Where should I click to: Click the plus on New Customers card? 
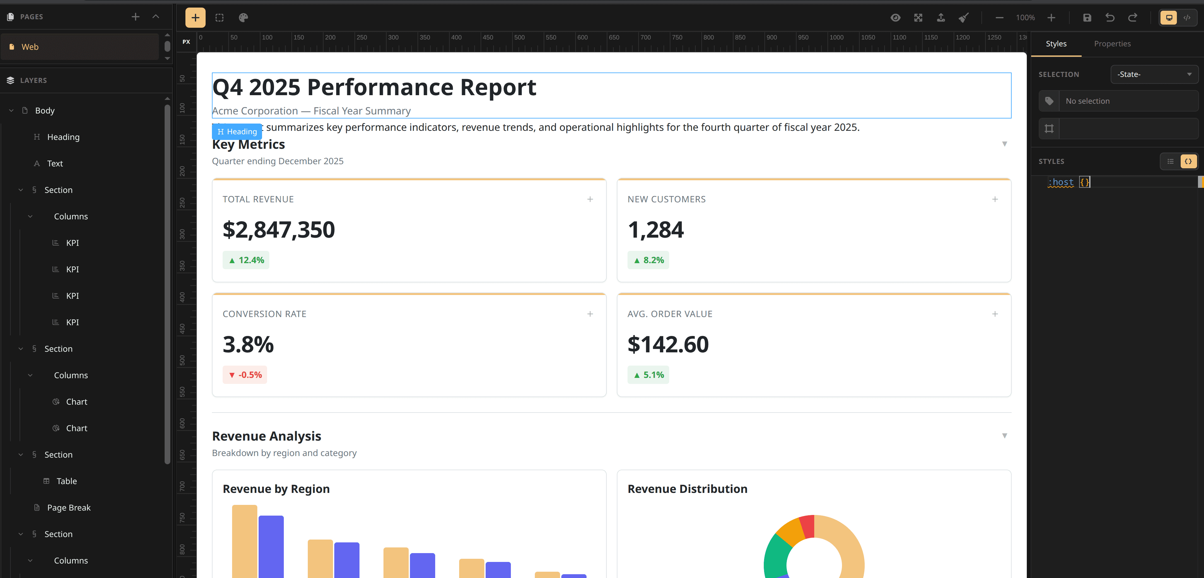tap(995, 199)
